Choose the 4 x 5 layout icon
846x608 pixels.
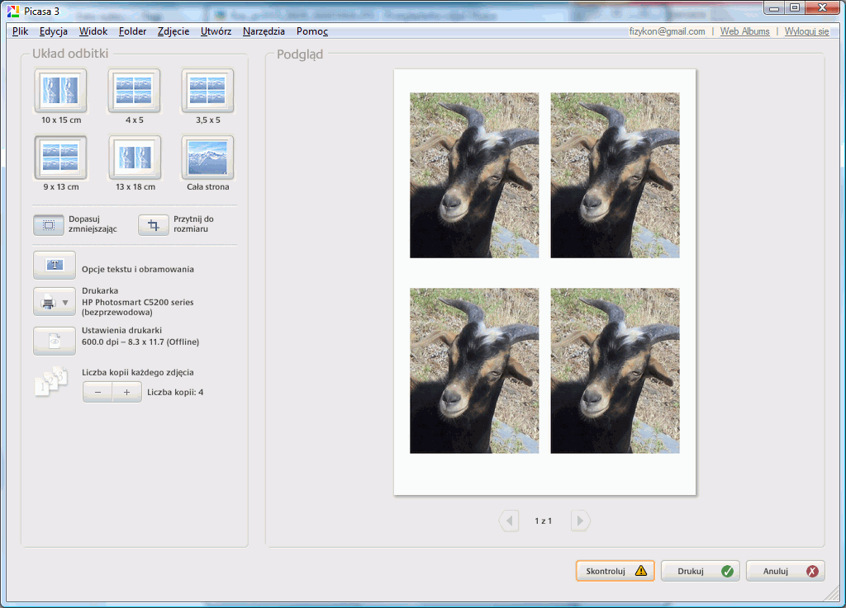pyautogui.click(x=134, y=90)
